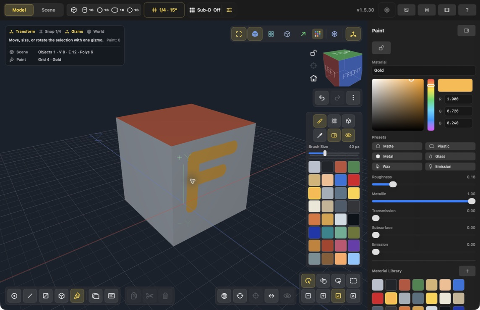Toggle solid shaded cube view mode
Viewport: 480px width, 310px height.
click(255, 34)
